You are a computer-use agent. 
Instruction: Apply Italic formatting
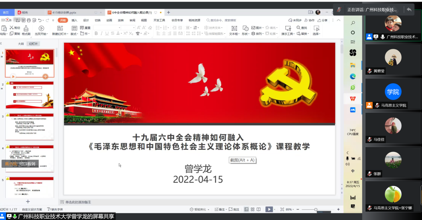pyautogui.click(x=102, y=34)
